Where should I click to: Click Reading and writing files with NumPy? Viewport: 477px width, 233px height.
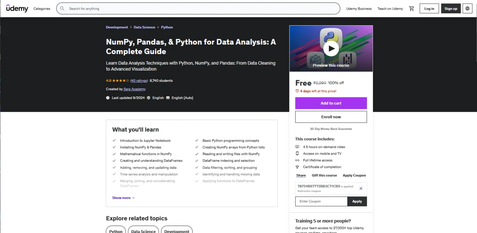coord(231,154)
